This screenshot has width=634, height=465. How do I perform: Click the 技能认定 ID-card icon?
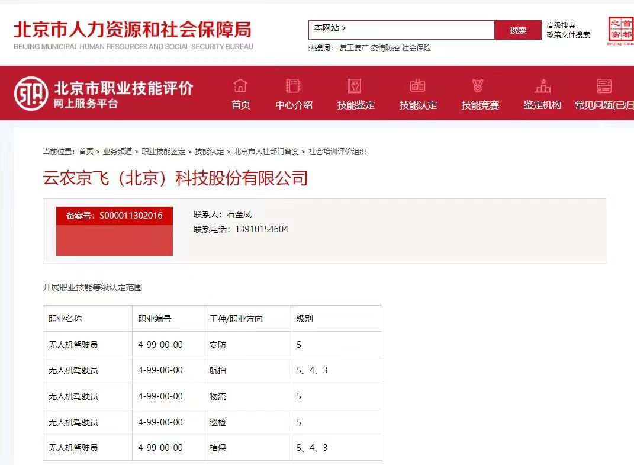click(x=418, y=86)
